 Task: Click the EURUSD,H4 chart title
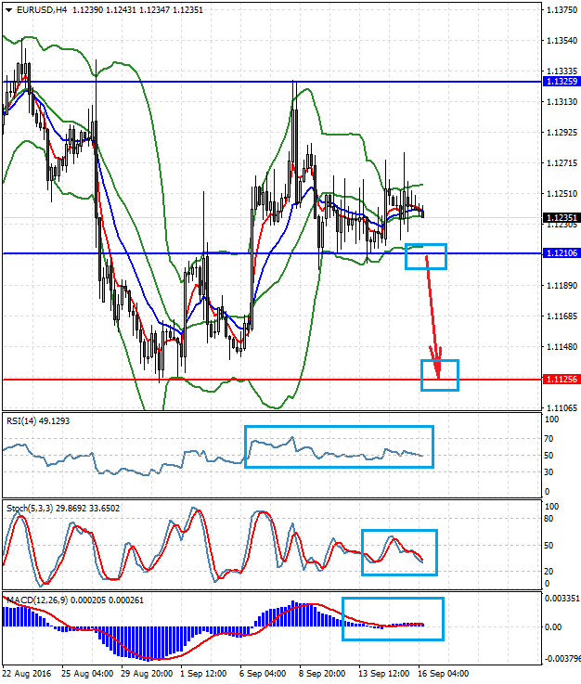pos(39,10)
